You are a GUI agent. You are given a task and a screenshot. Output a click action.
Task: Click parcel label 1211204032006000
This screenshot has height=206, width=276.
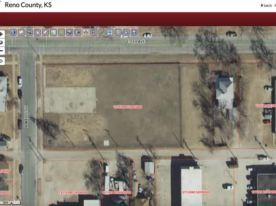point(73,193)
